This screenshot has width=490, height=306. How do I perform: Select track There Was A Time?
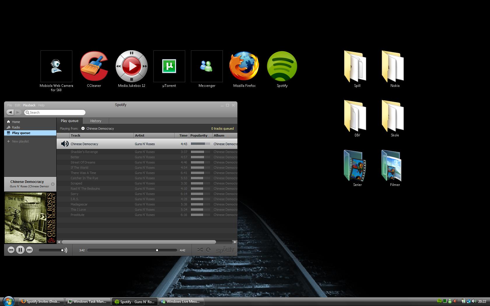click(147, 173)
